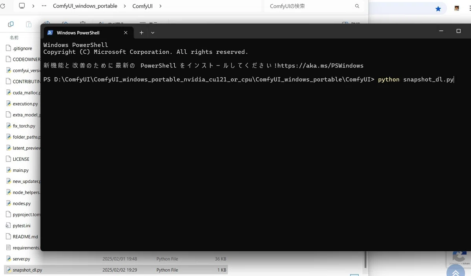471x276 pixels.
Task: Click the icon beside README.md
Action: click(x=9, y=237)
